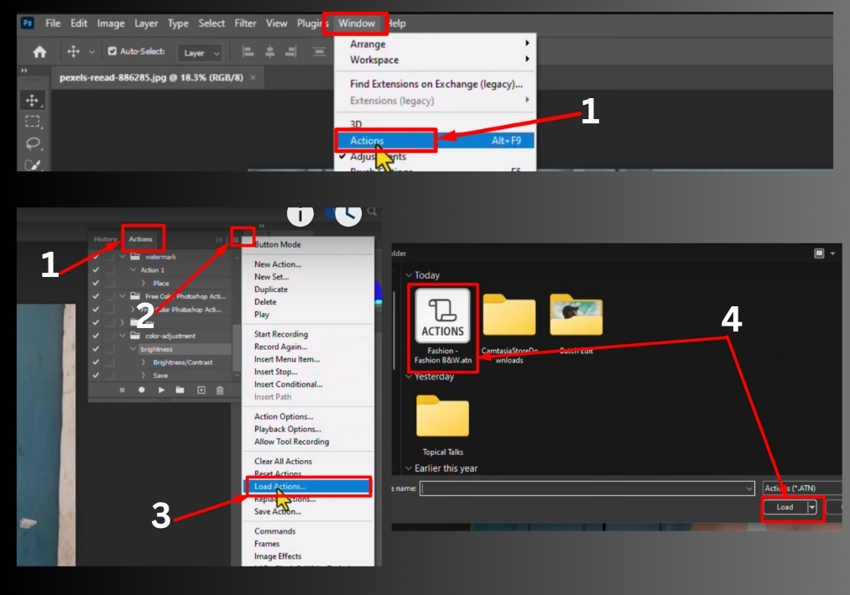The height and width of the screenshot is (595, 850).
Task: Select the Rectangular Marquee tool
Action: pos(32,122)
